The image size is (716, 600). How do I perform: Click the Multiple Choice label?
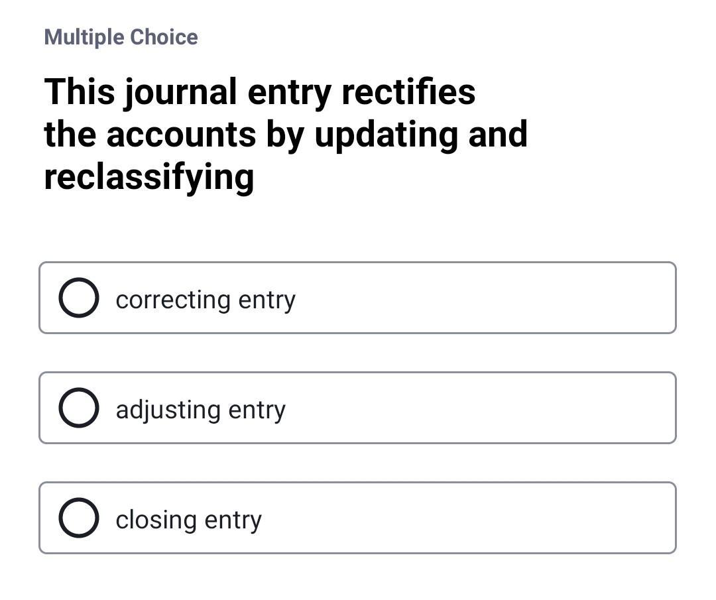point(121,37)
